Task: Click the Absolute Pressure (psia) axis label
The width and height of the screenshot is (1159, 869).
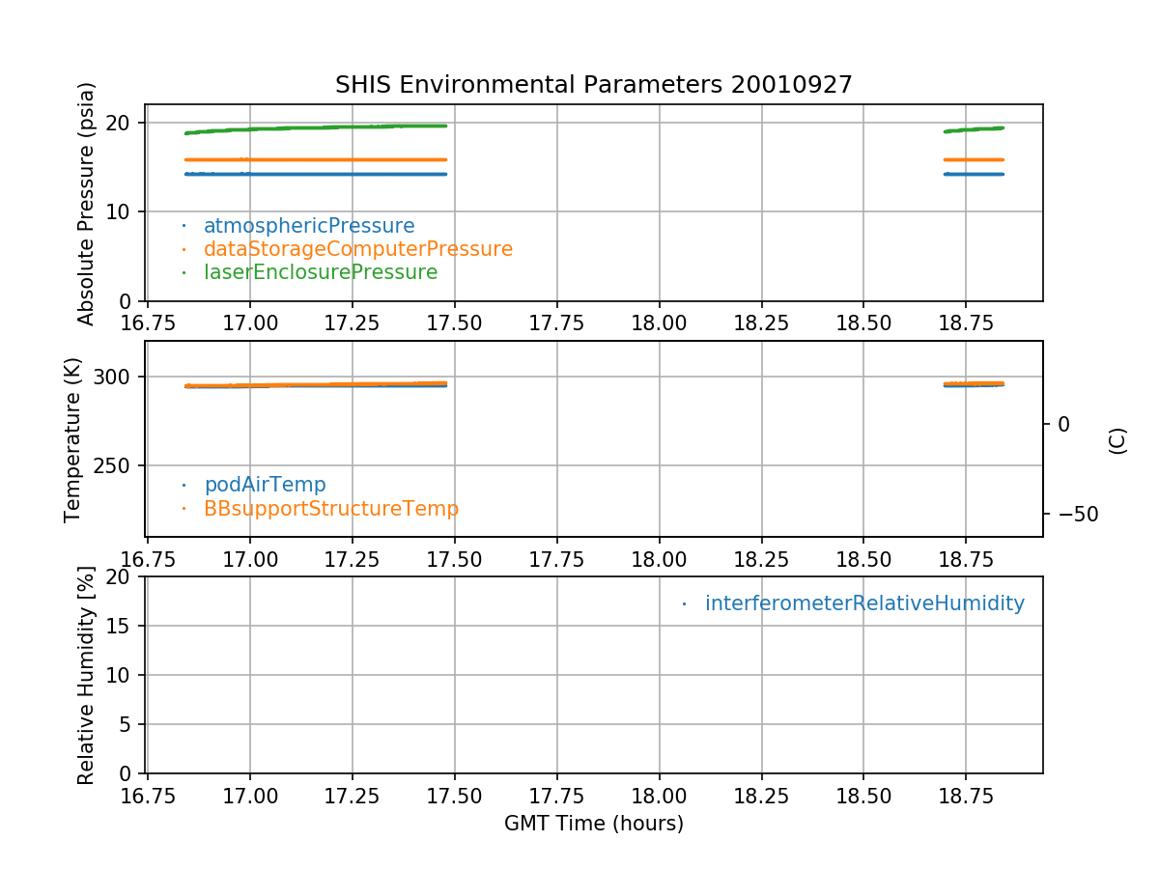Action: (87, 203)
